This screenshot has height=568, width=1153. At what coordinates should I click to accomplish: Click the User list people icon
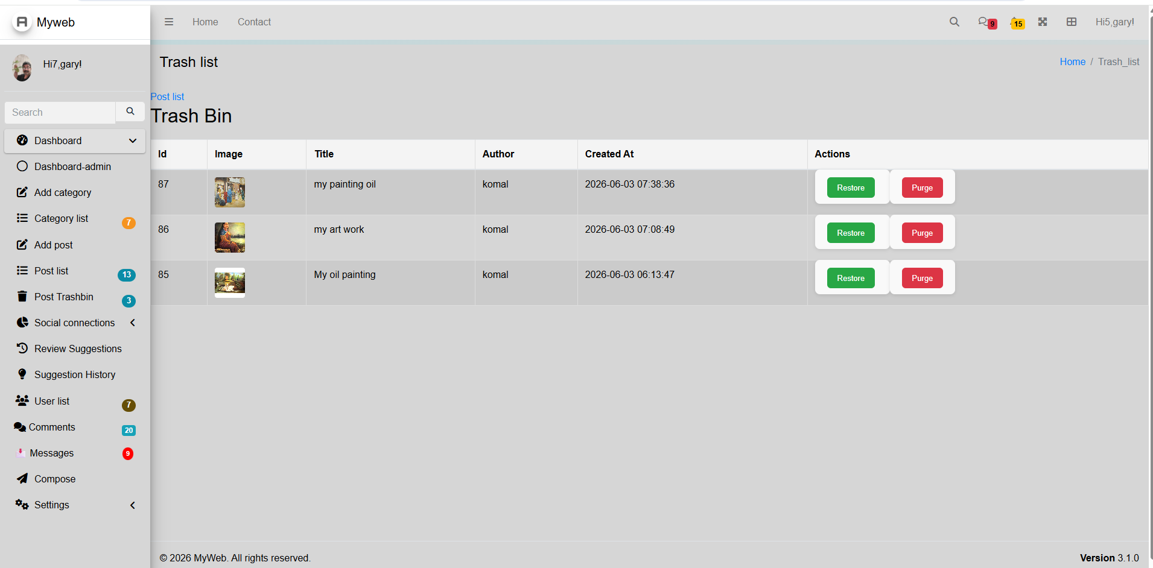tap(22, 400)
